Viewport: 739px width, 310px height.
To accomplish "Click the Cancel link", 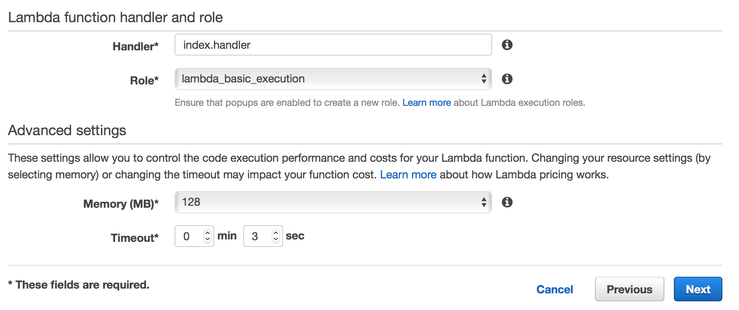I will click(x=554, y=289).
